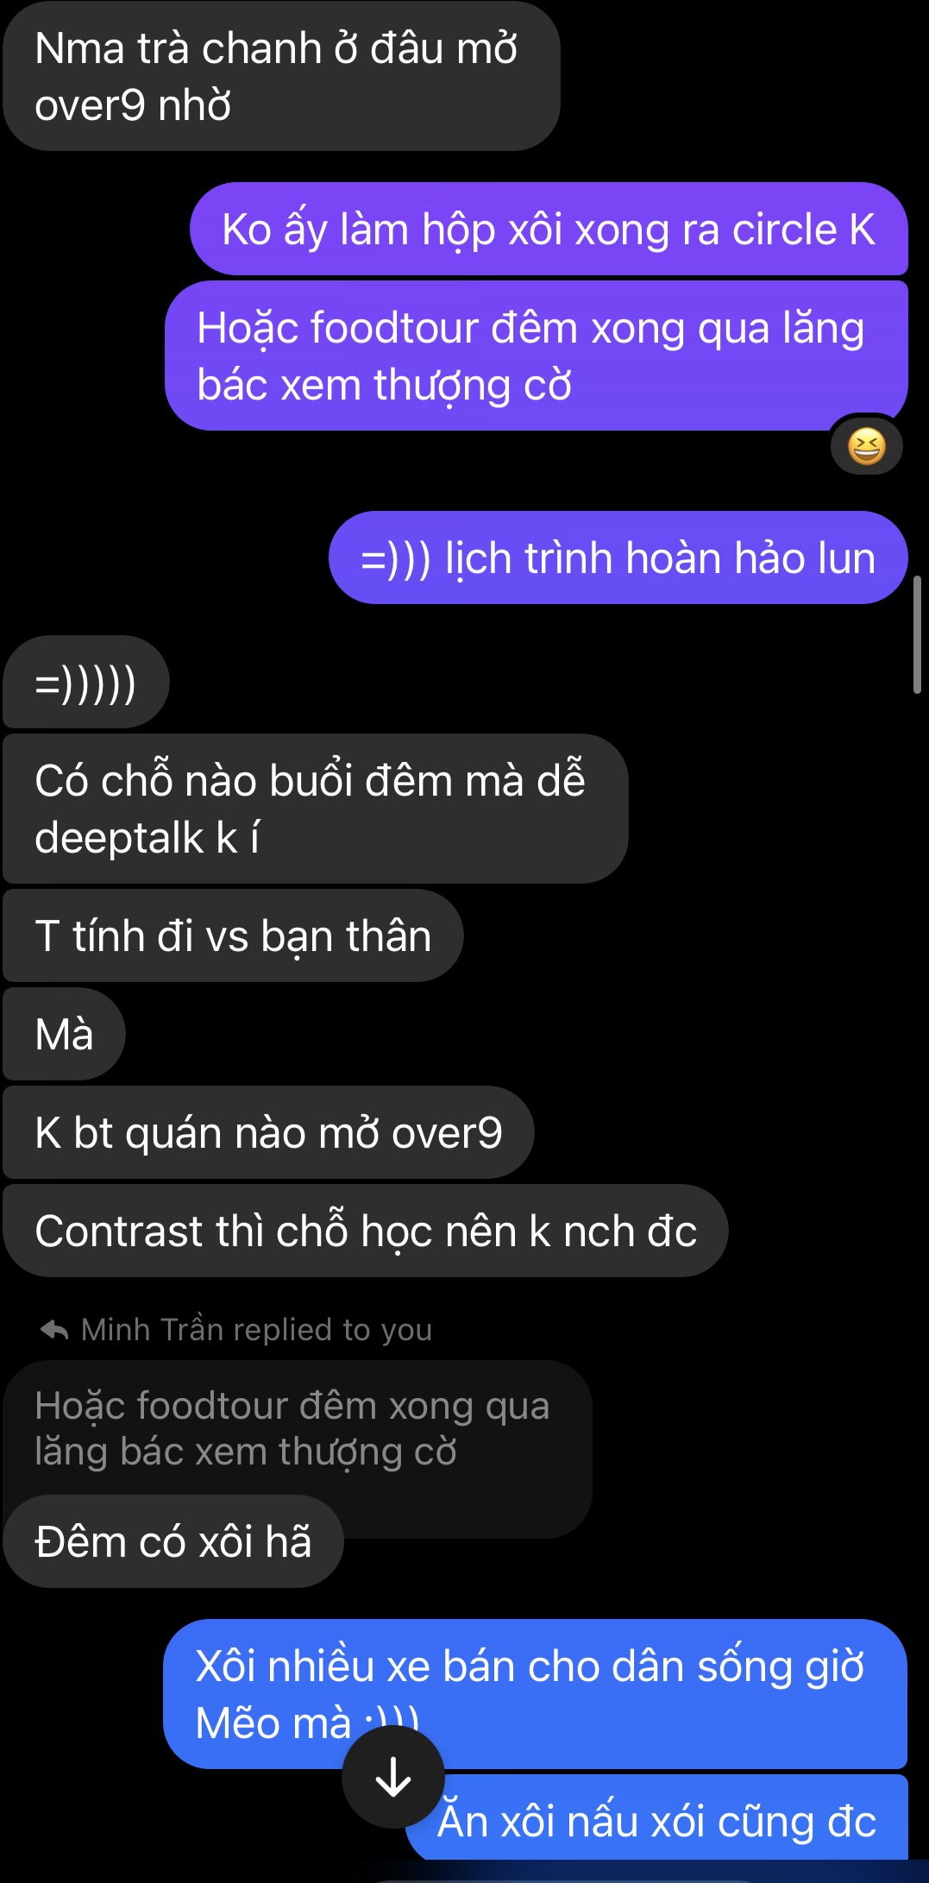This screenshot has width=929, height=1883.
Task: Tap purple bubble 'Hoặc foodtour đêm xong qua lăng bác'
Action: pyautogui.click(x=537, y=356)
